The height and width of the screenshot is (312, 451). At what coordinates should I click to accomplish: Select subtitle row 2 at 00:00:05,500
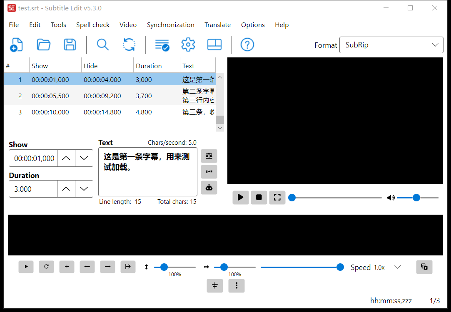[x=110, y=96]
